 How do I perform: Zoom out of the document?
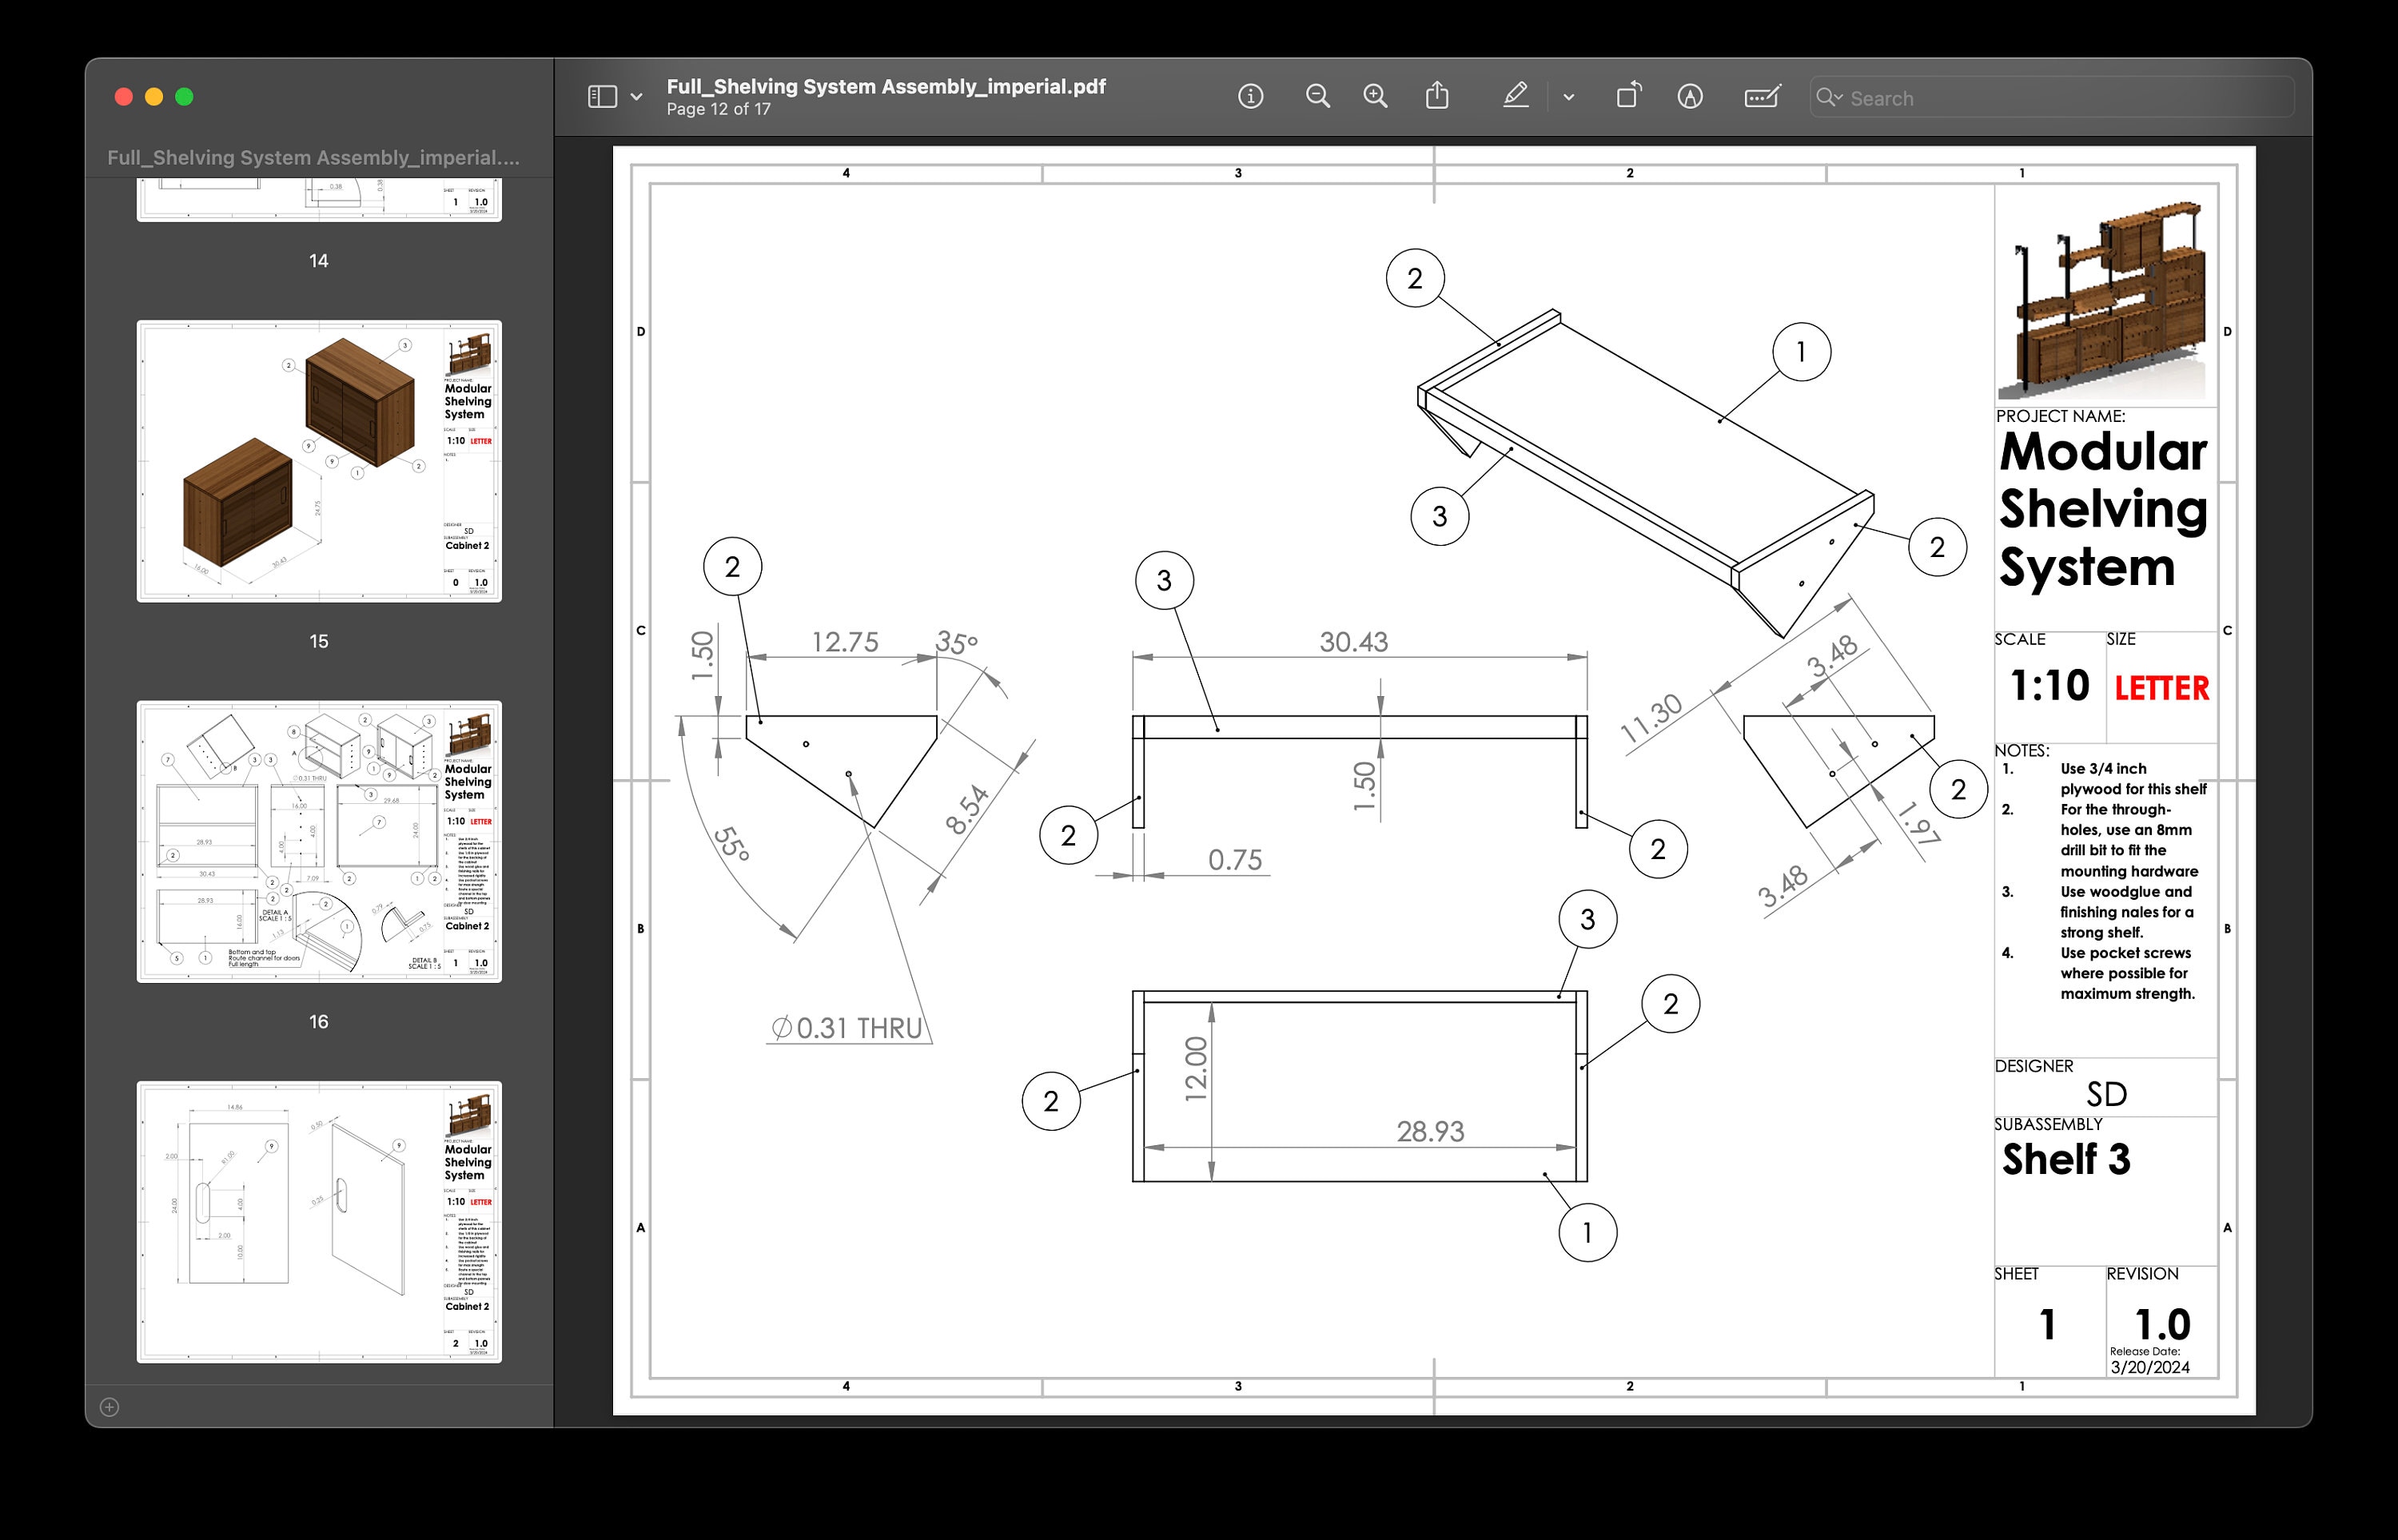tap(1317, 97)
